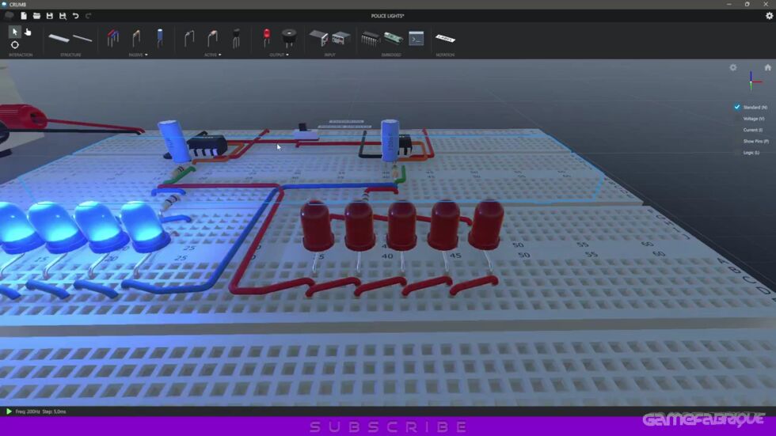This screenshot has height=436, width=776.
Task: Add a wire from Structure
Action: tap(82, 38)
